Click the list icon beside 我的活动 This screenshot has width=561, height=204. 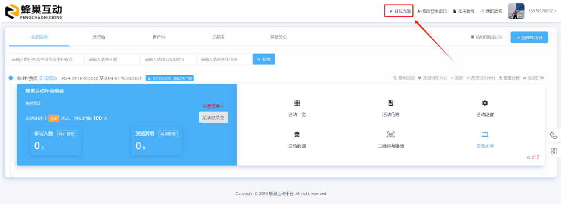click(x=482, y=11)
